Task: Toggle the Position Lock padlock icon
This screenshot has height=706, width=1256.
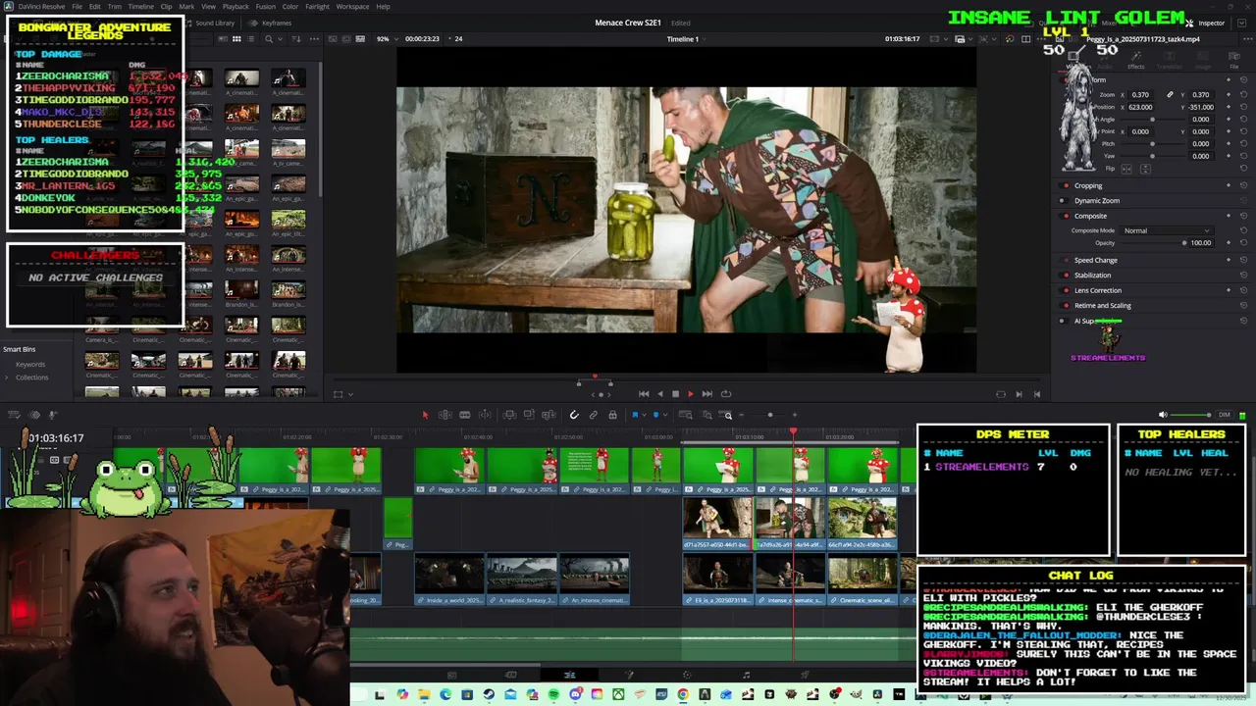Action: pyautogui.click(x=612, y=415)
